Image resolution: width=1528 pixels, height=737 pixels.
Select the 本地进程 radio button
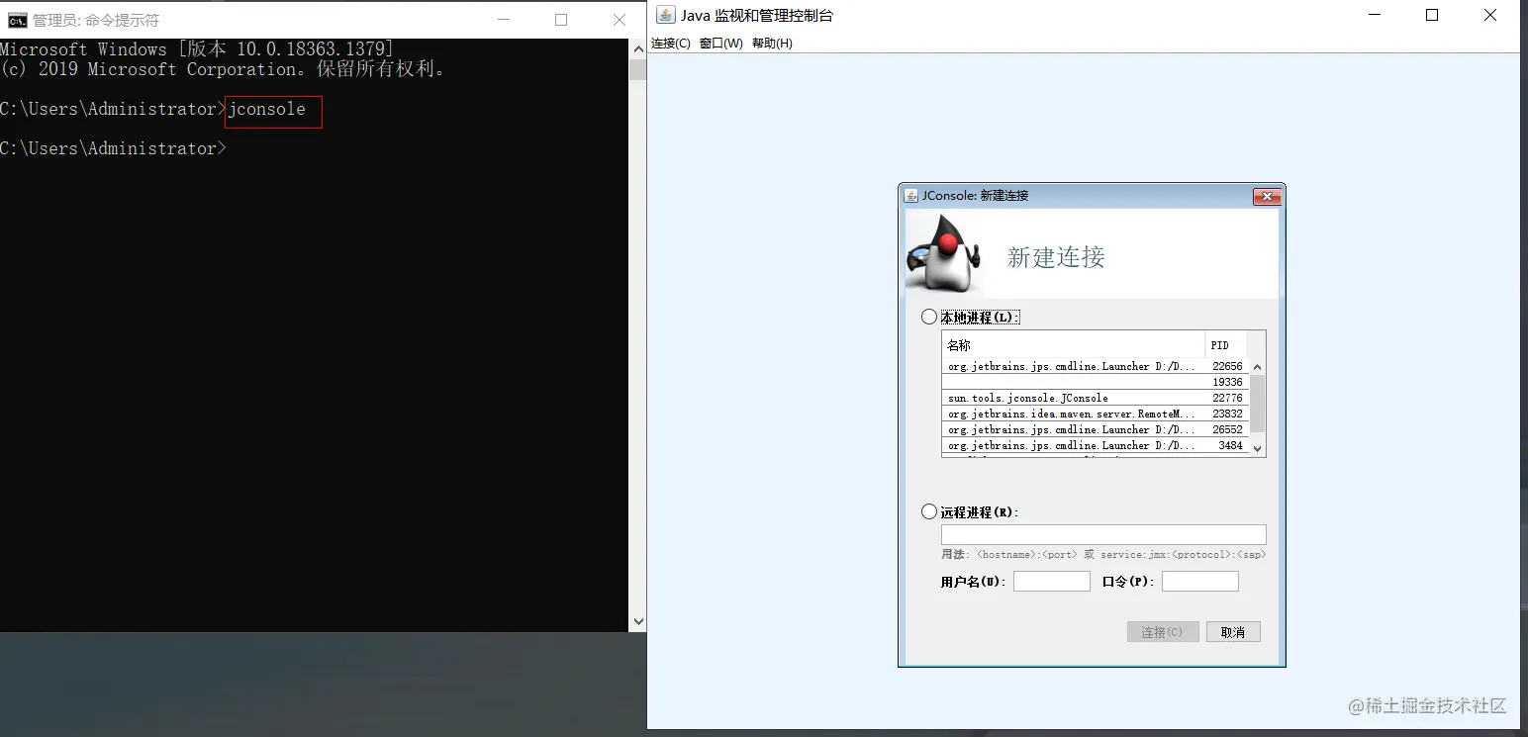(928, 317)
